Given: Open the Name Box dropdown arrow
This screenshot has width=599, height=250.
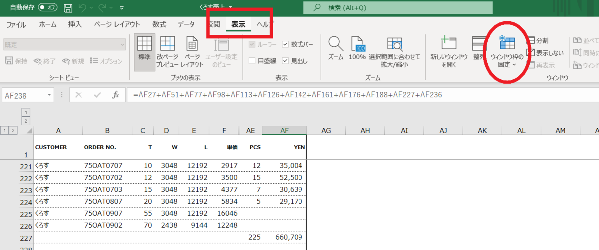Looking at the screenshot, I should pyautogui.click(x=49, y=95).
